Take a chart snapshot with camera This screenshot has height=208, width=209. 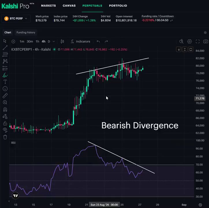(x=206, y=41)
